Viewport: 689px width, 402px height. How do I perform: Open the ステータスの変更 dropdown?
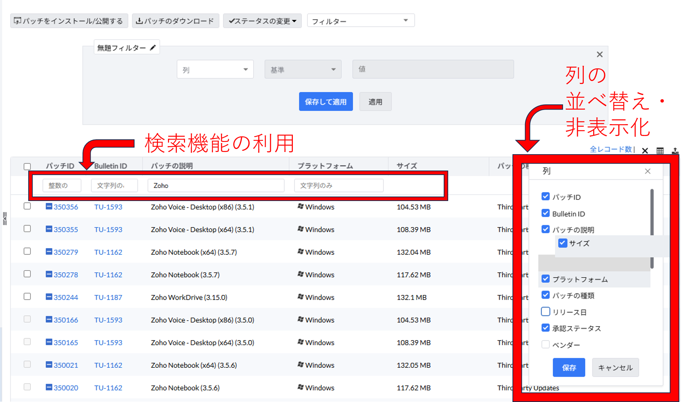[x=262, y=21]
